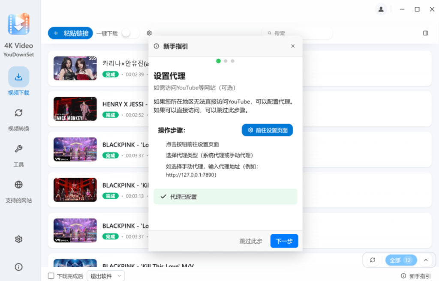Check the 下载完成后 checkbox
This screenshot has height=281, width=439.
(51, 276)
